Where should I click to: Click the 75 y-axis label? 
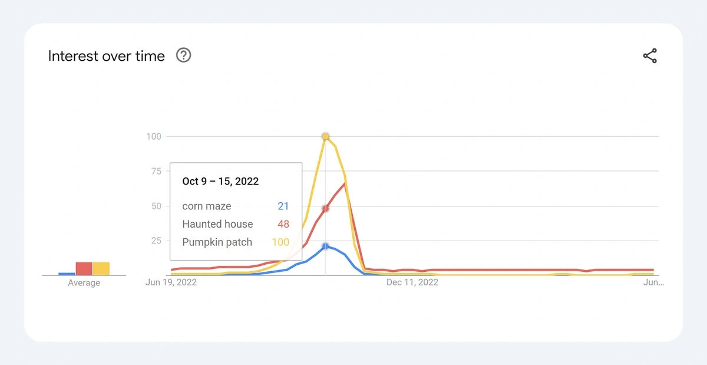pyautogui.click(x=156, y=171)
